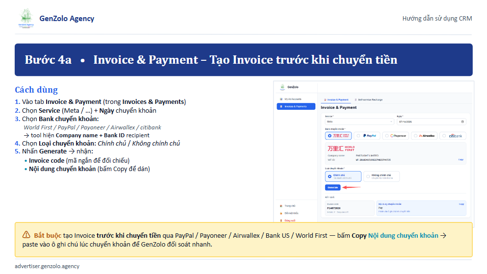Click the My Ad Accounts icon
This screenshot has width=487, height=274.
[281, 99]
